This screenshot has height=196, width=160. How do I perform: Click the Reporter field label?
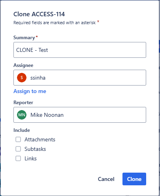tap(23, 103)
